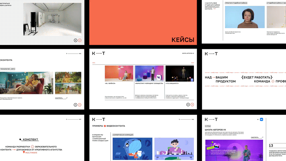Click red MULTIWAYS pin logo

tap(24, 152)
